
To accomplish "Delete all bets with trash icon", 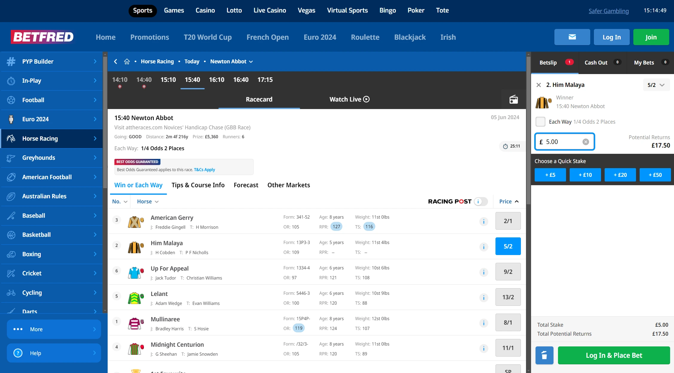I will (x=544, y=355).
